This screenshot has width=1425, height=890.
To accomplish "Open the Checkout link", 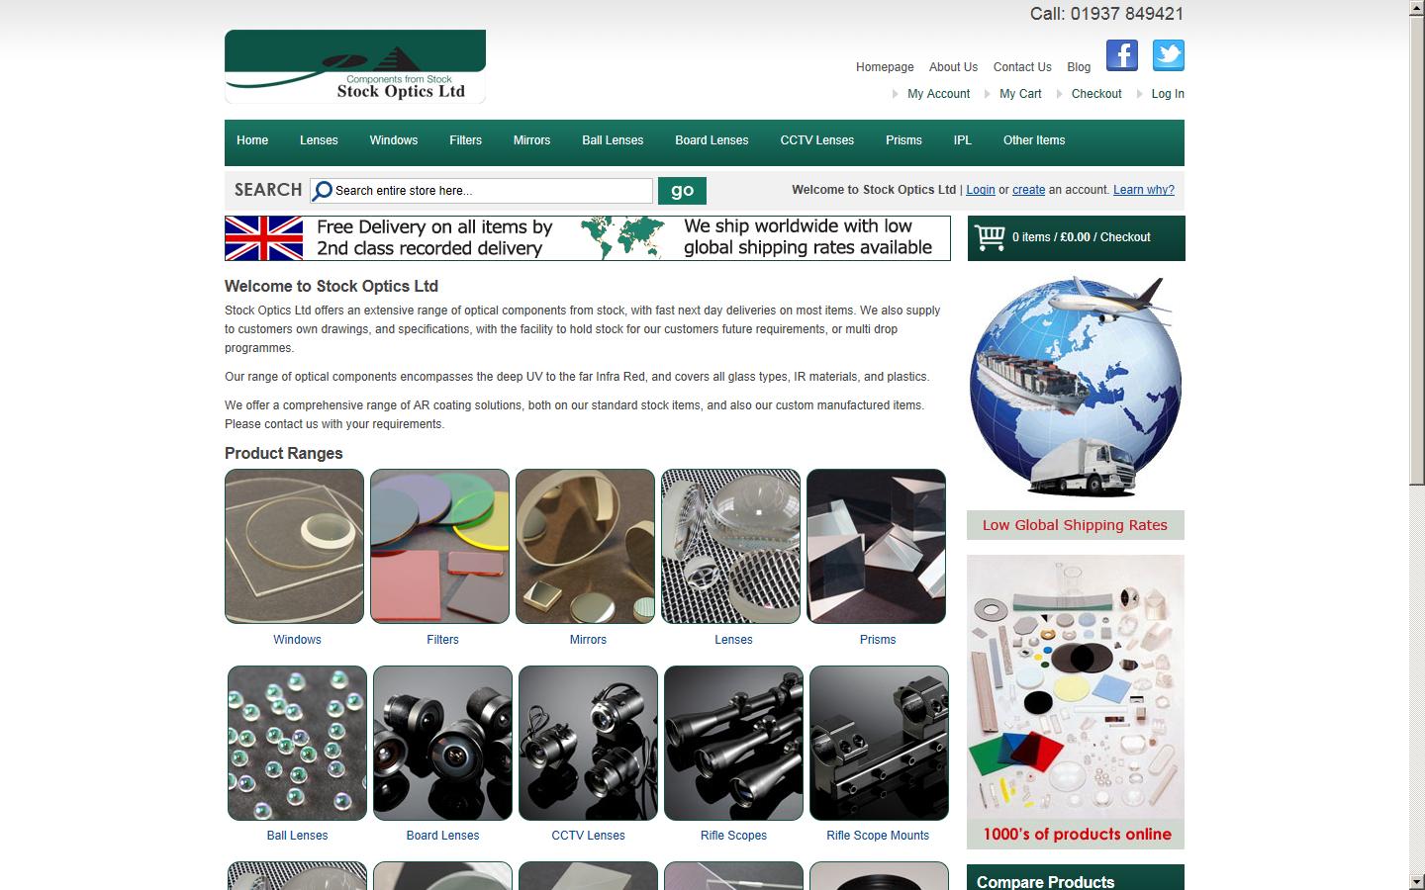I will (x=1095, y=93).
